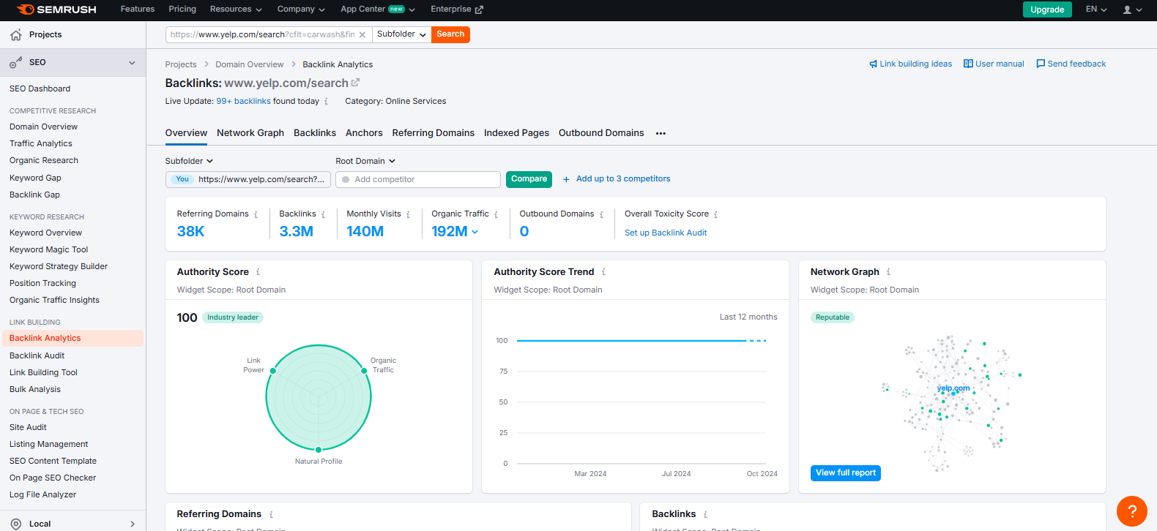Open external link icon beside yelp.com/search
1157x531 pixels.
[356, 83]
